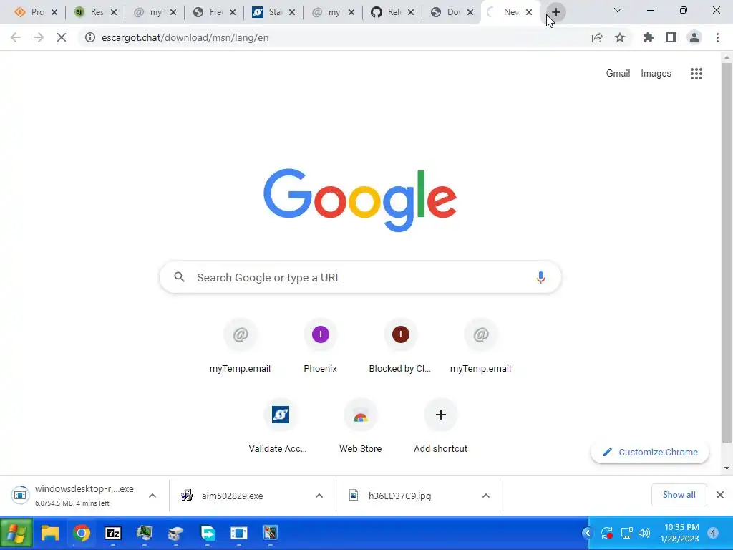Select the address bar URL
The image size is (733, 550).
pos(185,37)
